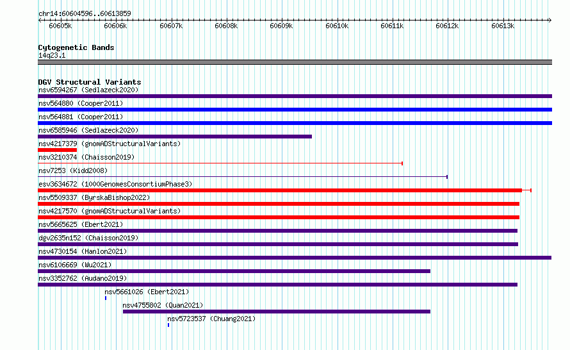Image resolution: width=570 pixels, height=350 pixels.
Task: Click the right arrow end of the ruler
Action: click(550, 20)
